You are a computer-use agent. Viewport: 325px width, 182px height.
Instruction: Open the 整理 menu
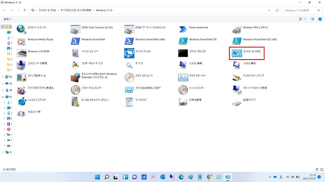tap(7, 19)
